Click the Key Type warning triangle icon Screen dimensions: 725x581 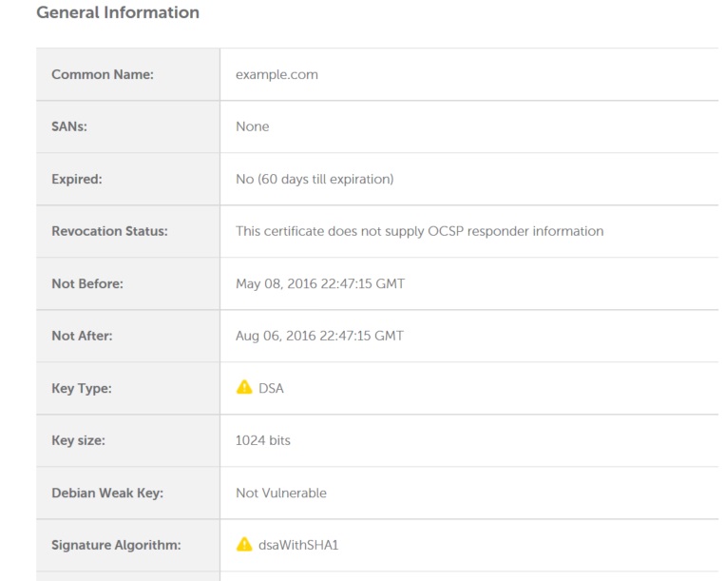244,387
